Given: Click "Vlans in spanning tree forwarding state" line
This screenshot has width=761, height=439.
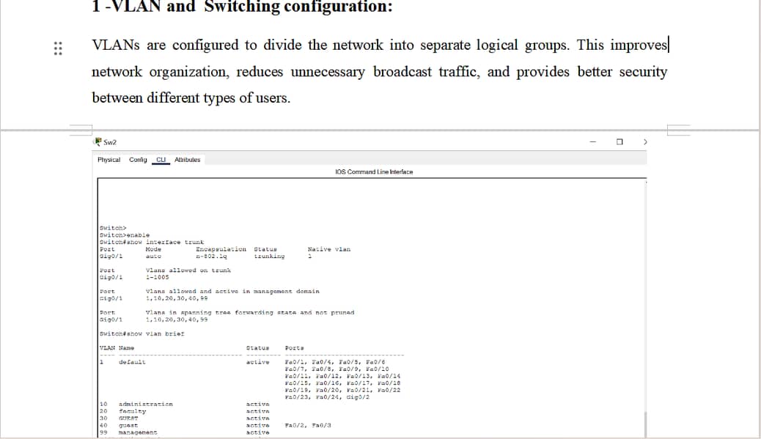Looking at the screenshot, I should click(x=250, y=313).
